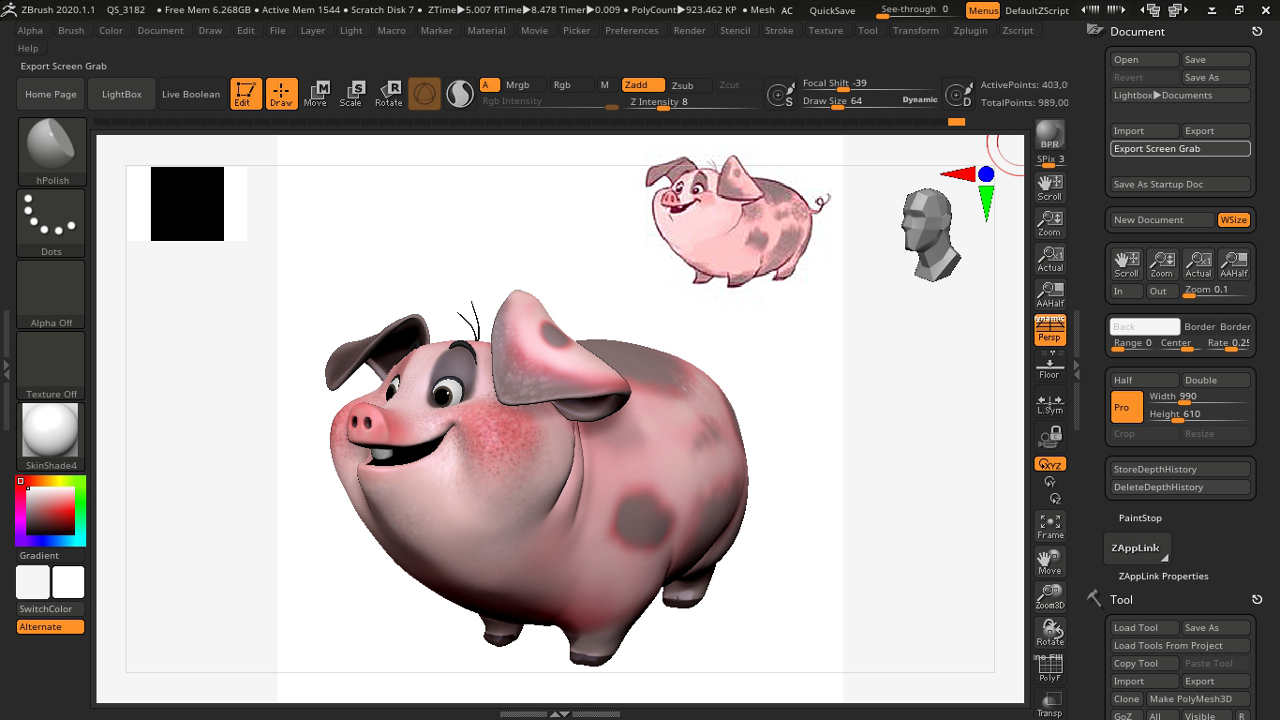Collapse the Tool palette header

coord(1121,599)
